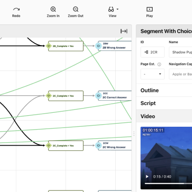Click the Name input field
Image resolution: width=192 pixels, height=192 pixels.
180,52
